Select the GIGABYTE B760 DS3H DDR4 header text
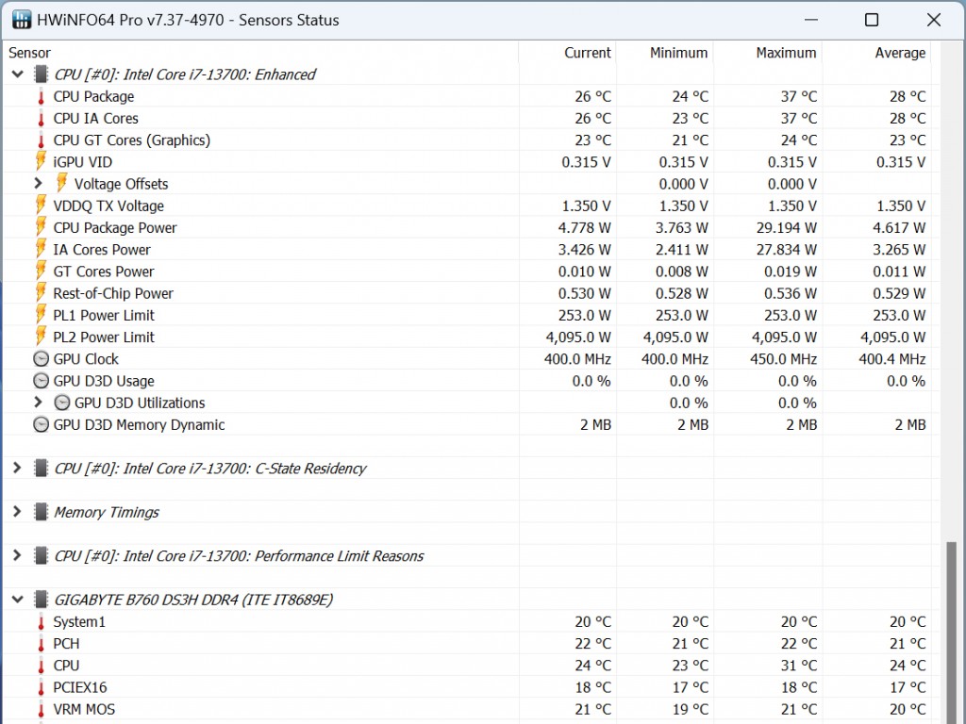The image size is (966, 724). 193,600
